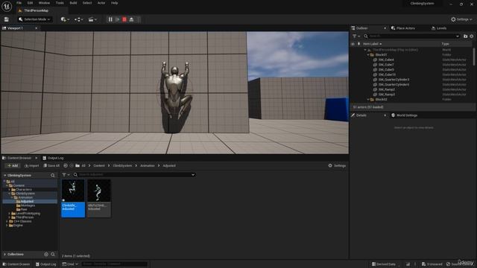Click the Add button in Content Browser
Image resolution: width=477 pixels, height=268 pixels.
[13, 166]
